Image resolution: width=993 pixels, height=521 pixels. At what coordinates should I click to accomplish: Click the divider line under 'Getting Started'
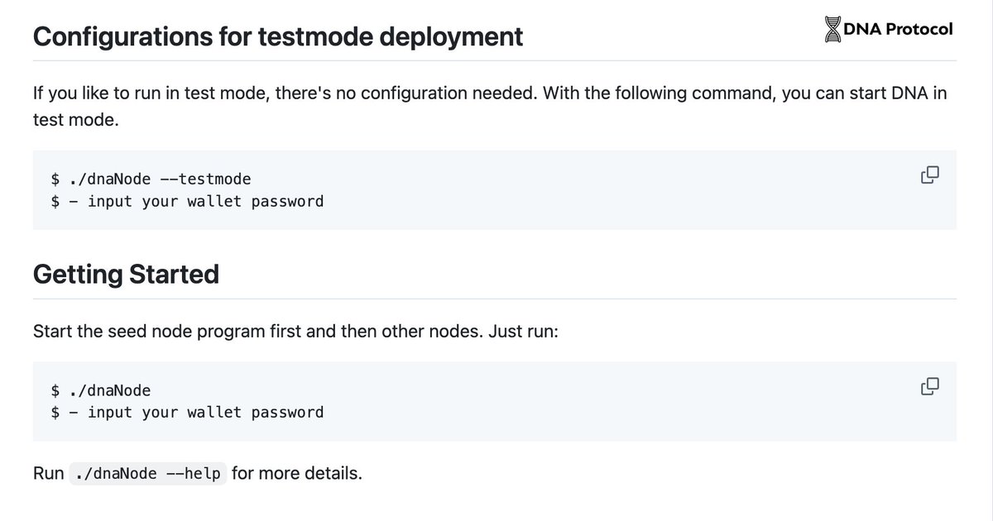coord(495,299)
